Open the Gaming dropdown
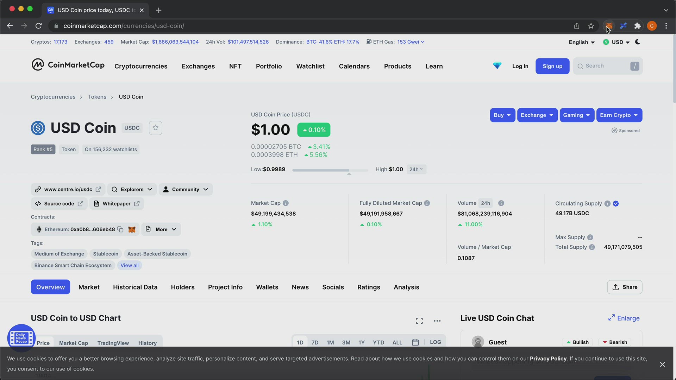 (577, 115)
